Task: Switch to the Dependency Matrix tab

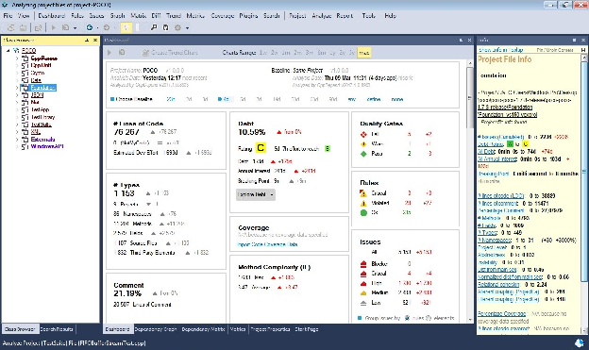Action: pyautogui.click(x=203, y=329)
